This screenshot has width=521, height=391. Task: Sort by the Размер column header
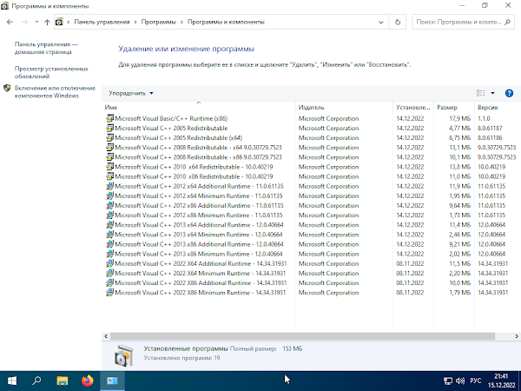454,108
